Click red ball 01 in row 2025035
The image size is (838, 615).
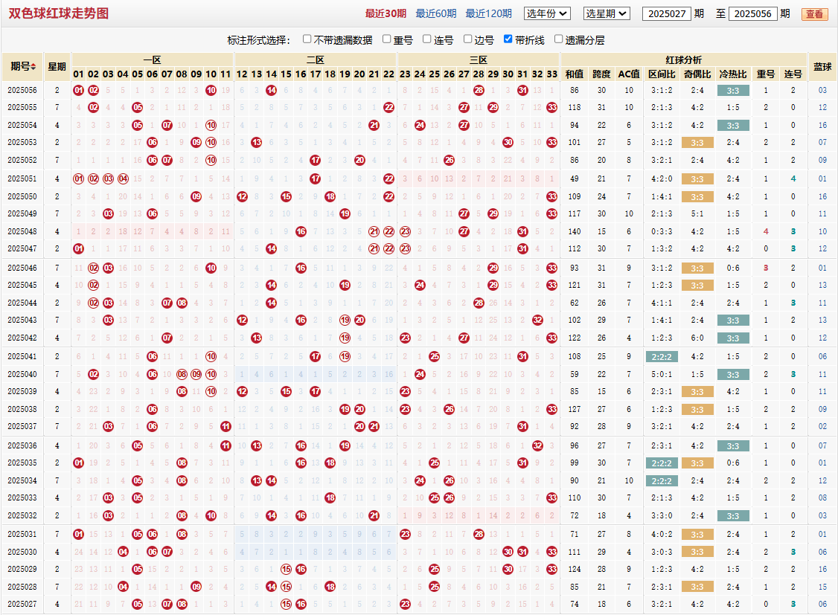point(79,463)
